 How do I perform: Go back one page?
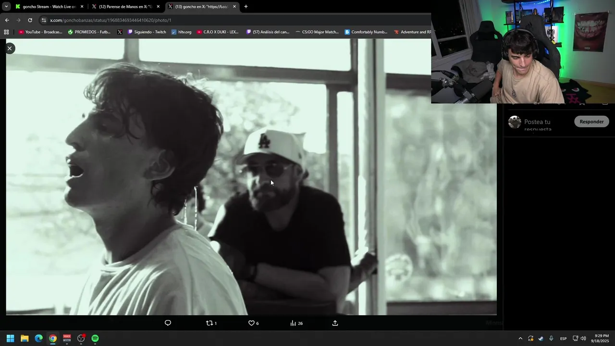click(x=7, y=20)
